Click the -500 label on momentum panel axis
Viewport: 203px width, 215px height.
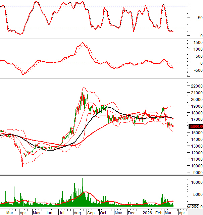(196, 70)
